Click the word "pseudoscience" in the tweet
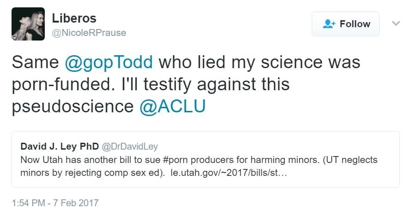This screenshot has height=215, width=405. tap(73, 106)
